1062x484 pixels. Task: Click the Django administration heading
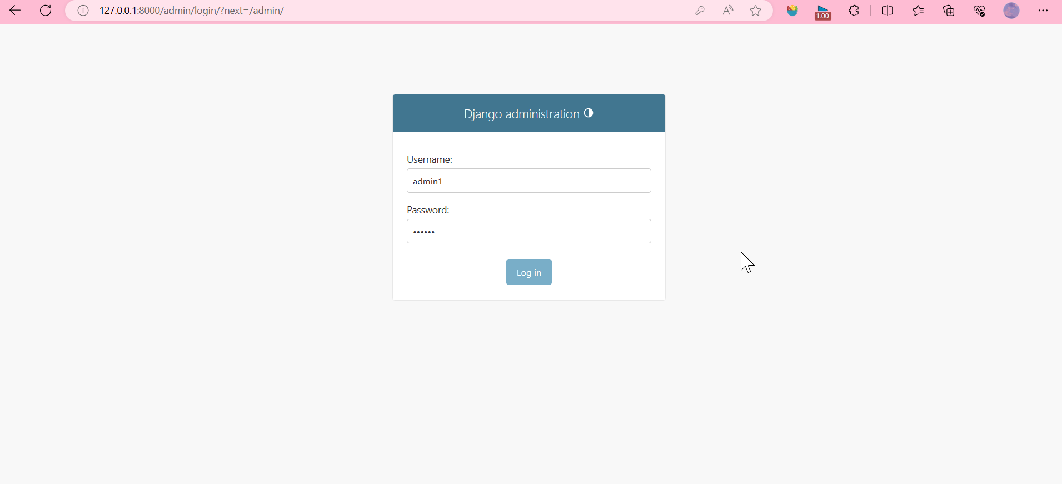tap(522, 114)
